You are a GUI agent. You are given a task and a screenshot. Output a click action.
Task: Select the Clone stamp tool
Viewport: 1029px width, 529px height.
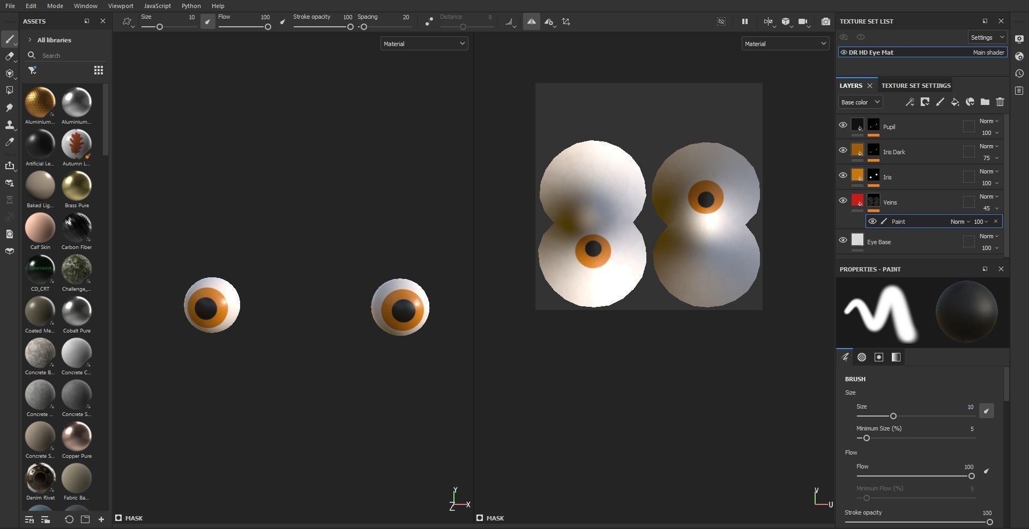pos(9,125)
